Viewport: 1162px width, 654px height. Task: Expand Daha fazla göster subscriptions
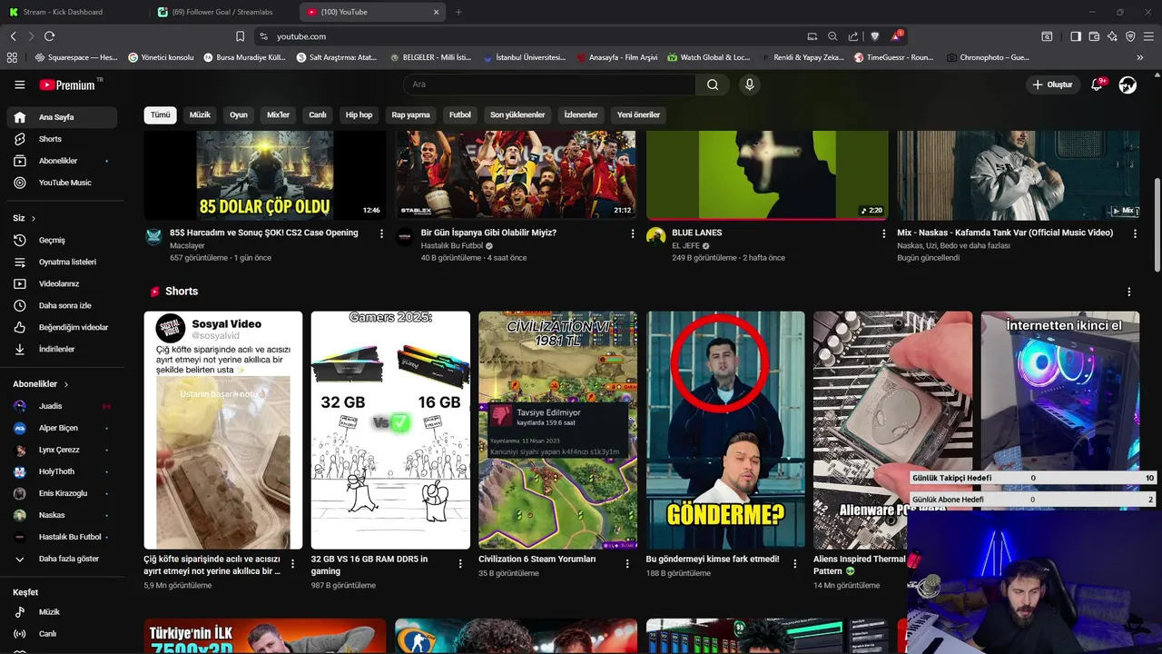tap(62, 559)
